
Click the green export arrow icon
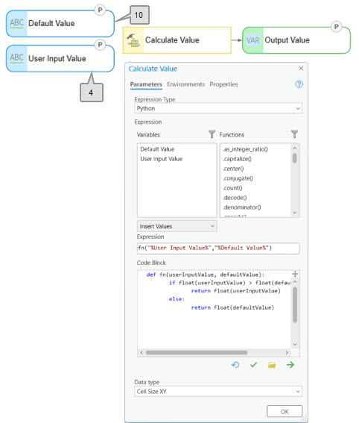[290, 365]
